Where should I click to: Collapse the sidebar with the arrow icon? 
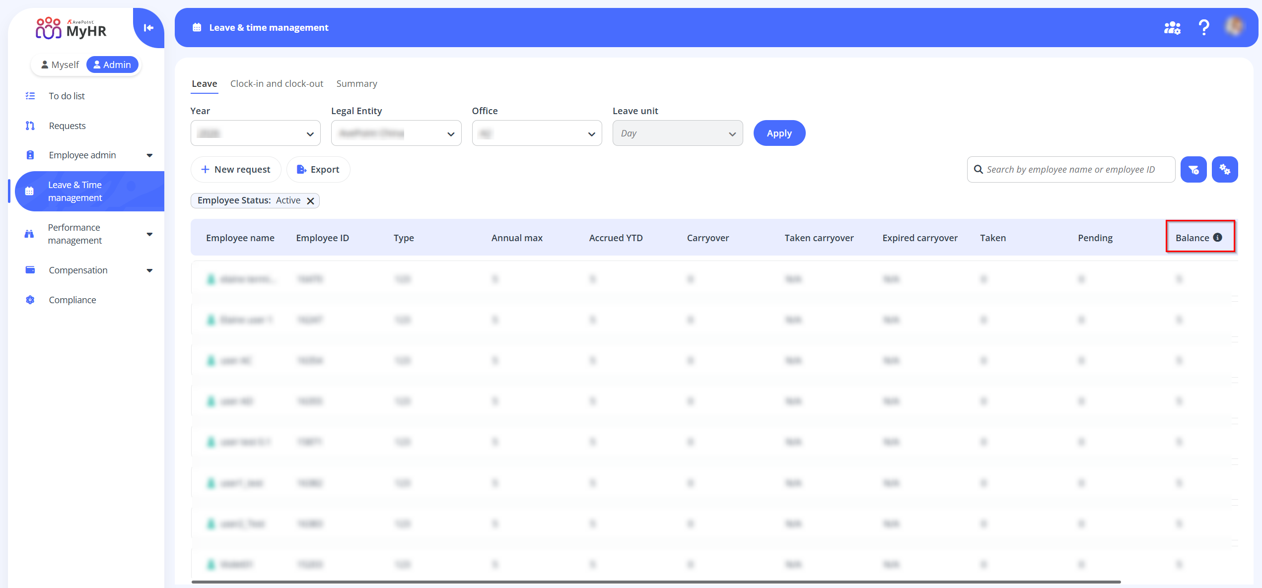[148, 28]
